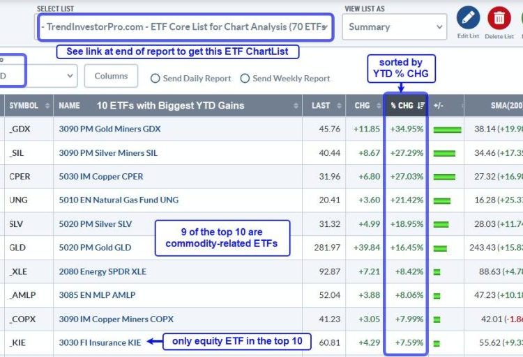Expand the View List As Summary dropdown

(x=395, y=27)
